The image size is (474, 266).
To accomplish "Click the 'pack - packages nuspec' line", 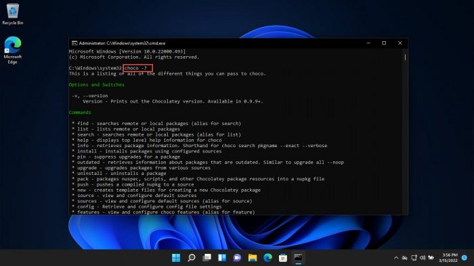I will pyautogui.click(x=198, y=179).
